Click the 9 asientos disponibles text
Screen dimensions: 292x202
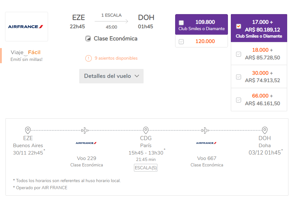[x=116, y=58]
